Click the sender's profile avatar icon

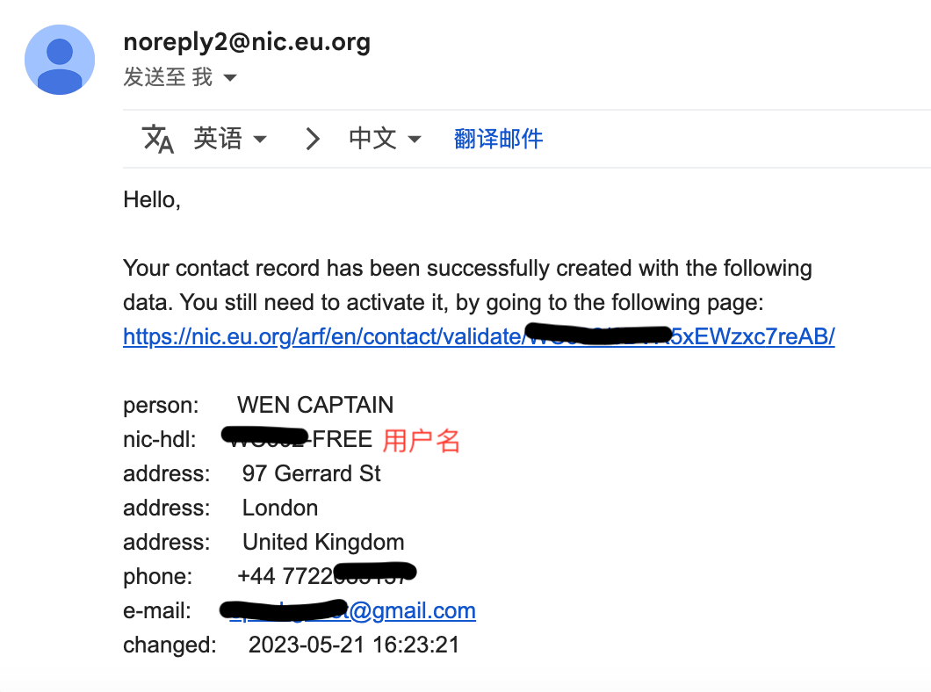(x=60, y=60)
